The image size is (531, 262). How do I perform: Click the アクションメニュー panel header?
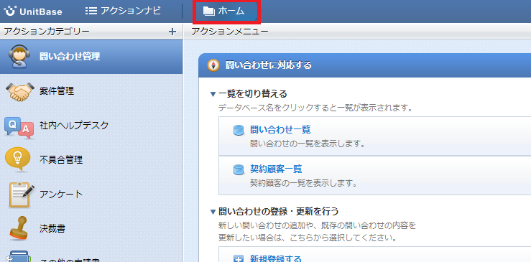point(230,32)
